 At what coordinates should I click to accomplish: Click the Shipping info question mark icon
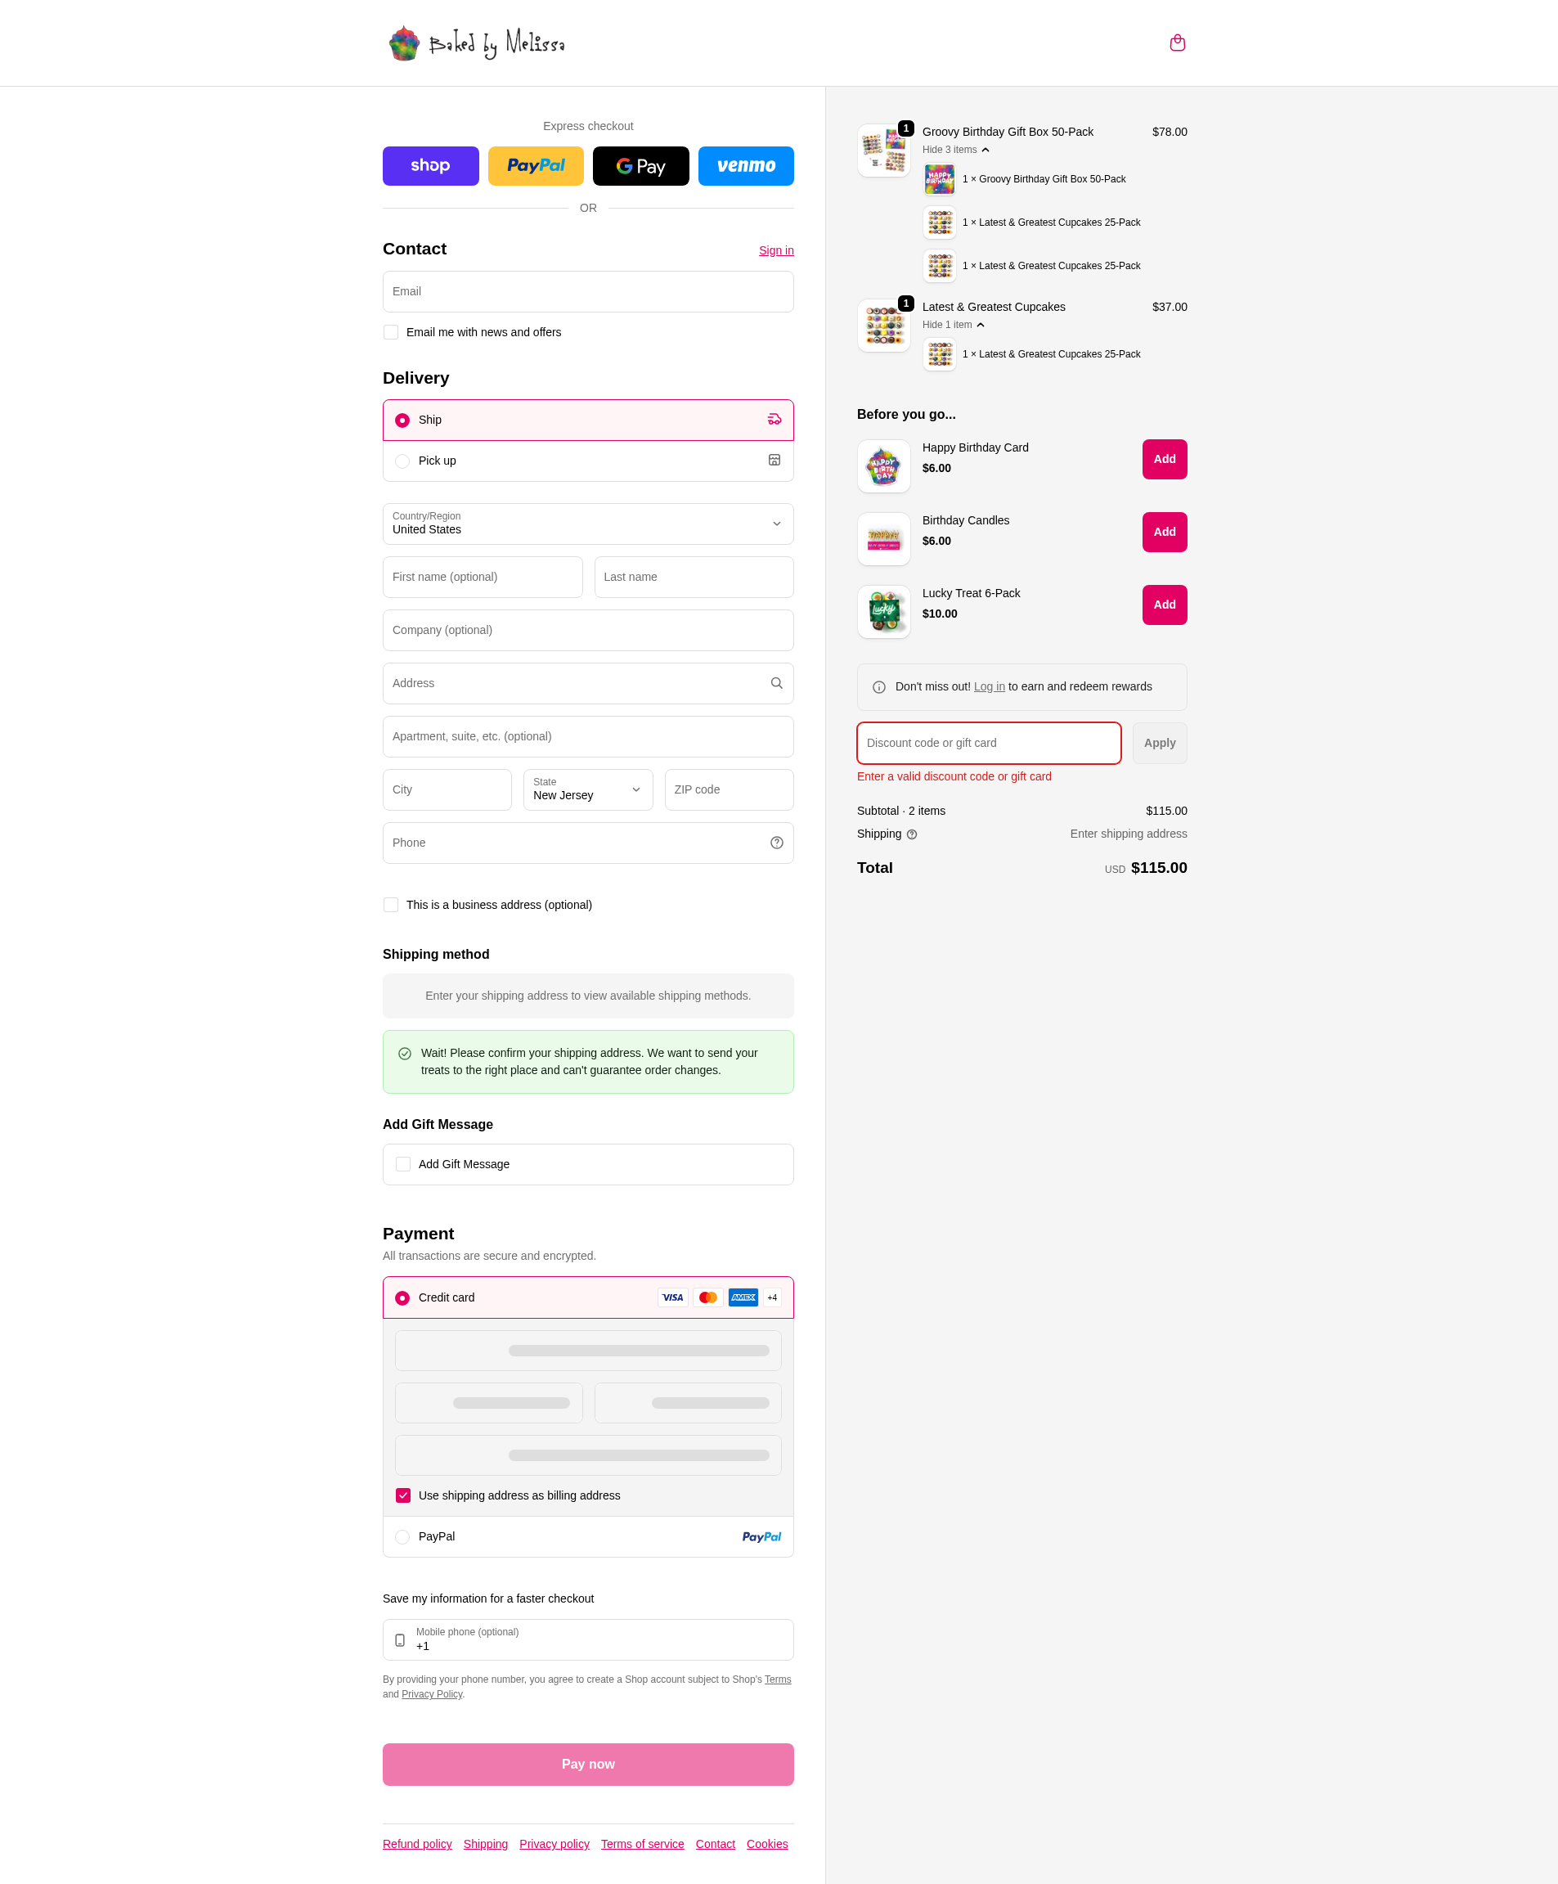click(x=911, y=834)
